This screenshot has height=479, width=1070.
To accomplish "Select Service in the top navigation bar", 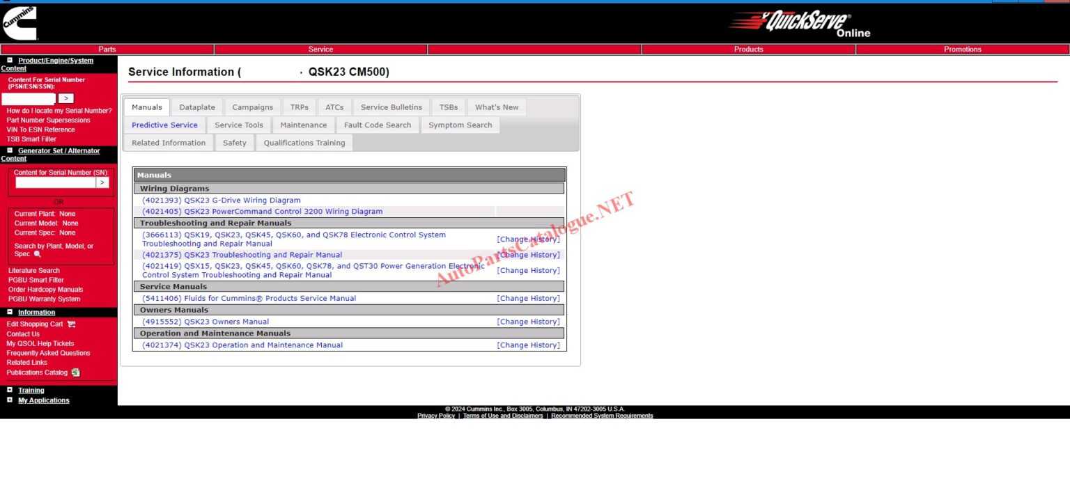I will click(320, 49).
